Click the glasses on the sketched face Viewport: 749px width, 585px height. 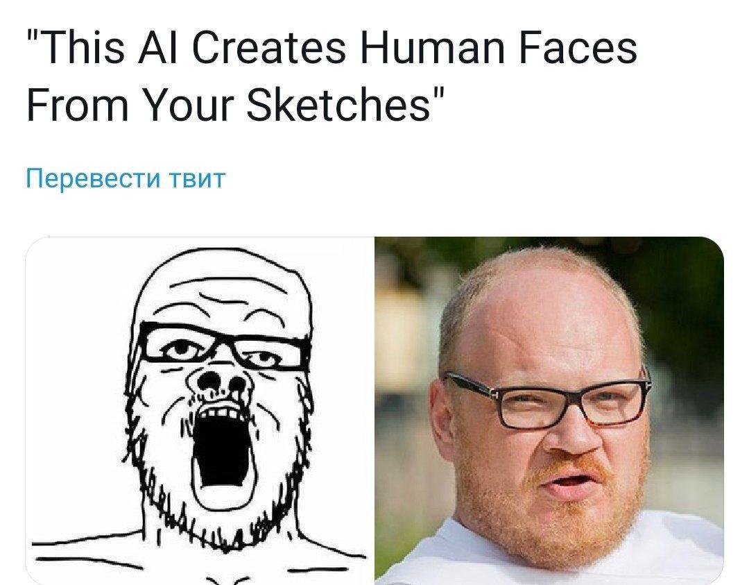(x=221, y=347)
